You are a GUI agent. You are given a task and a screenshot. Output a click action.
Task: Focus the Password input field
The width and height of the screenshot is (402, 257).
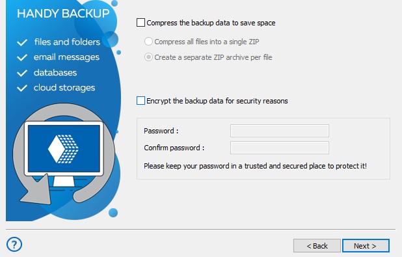(280, 131)
